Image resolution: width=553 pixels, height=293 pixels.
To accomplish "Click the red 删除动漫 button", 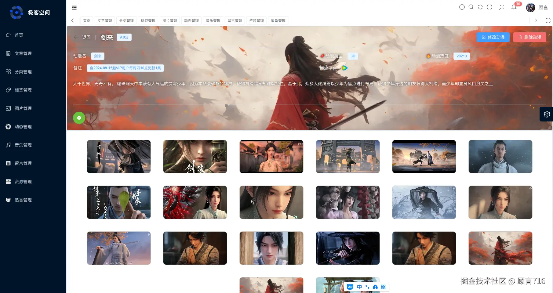I will tap(530, 37).
